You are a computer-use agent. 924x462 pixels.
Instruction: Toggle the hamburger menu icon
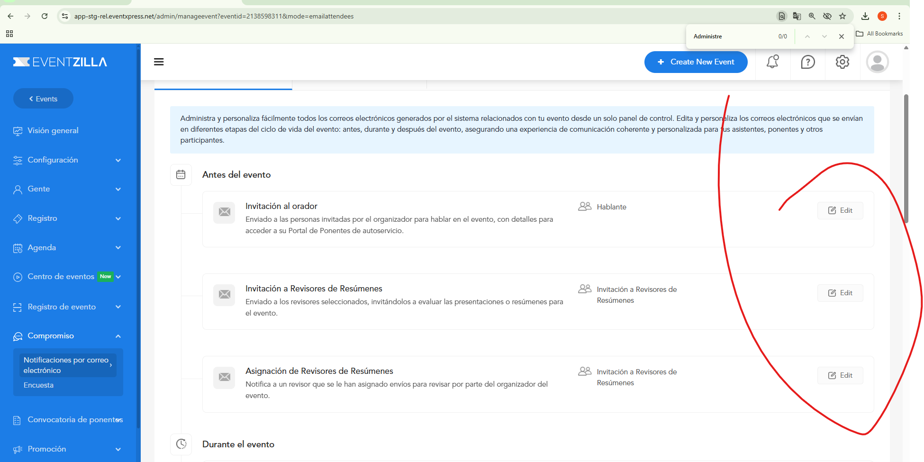159,62
